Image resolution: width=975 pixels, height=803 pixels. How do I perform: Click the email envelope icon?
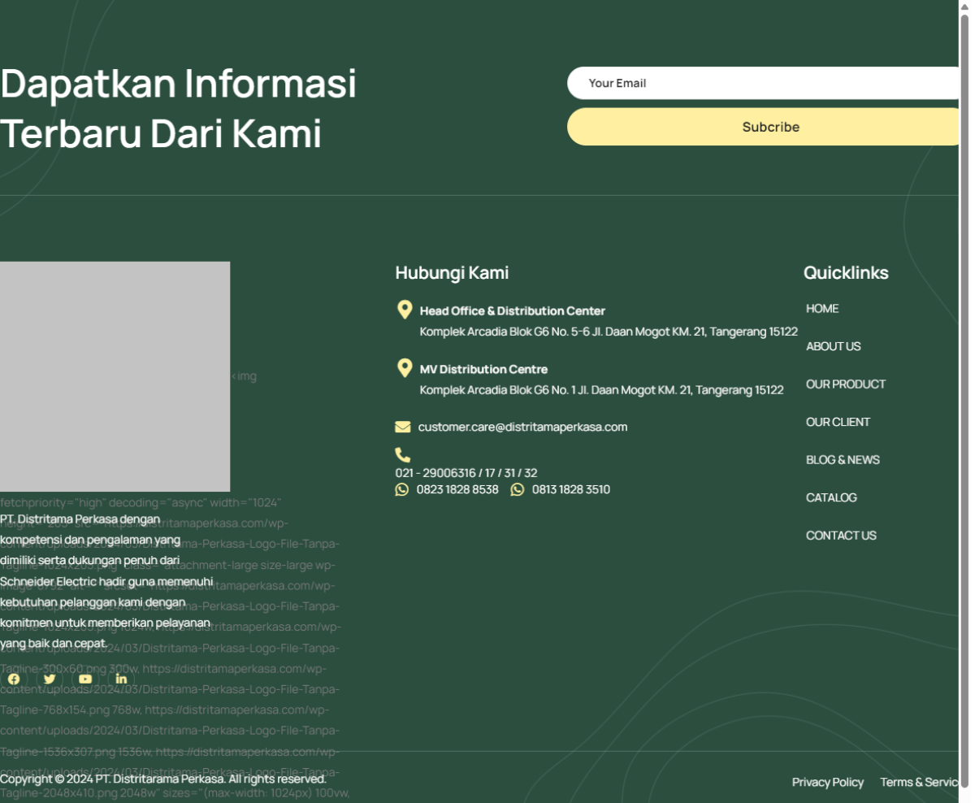[x=403, y=427]
